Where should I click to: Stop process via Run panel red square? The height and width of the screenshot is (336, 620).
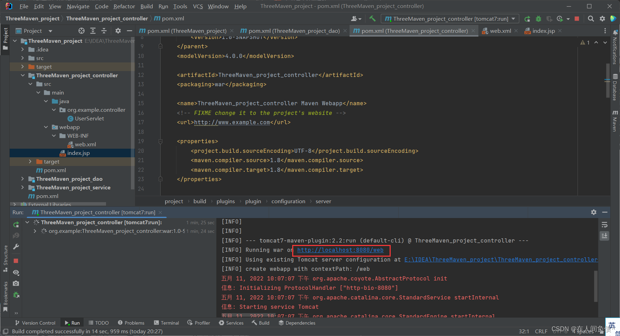click(16, 261)
